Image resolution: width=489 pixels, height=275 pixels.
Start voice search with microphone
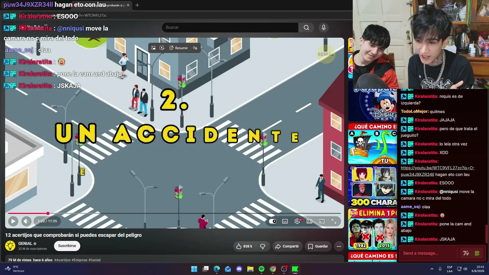(324, 27)
